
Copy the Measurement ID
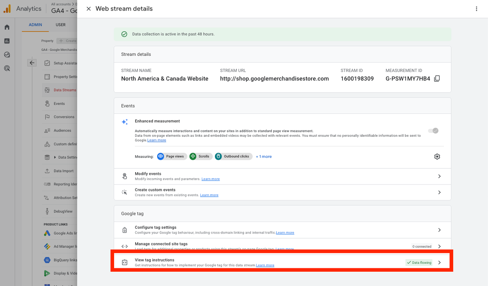[437, 79]
